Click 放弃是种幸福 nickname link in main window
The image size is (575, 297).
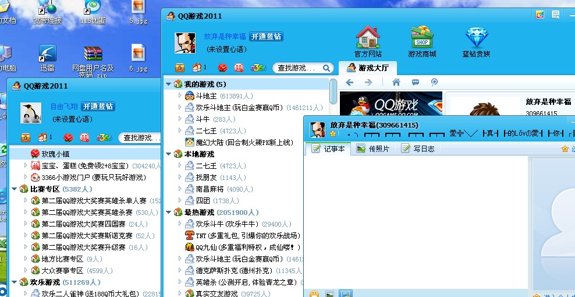[x=225, y=36]
